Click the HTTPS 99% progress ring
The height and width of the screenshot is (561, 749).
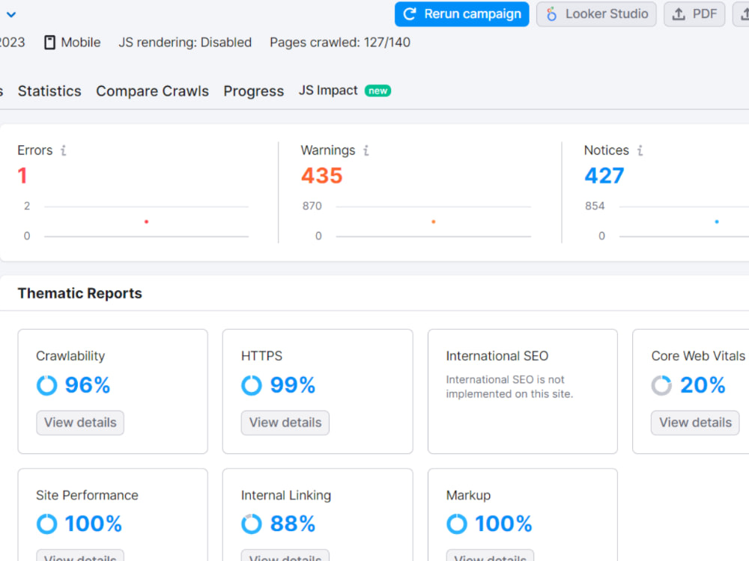tap(252, 385)
